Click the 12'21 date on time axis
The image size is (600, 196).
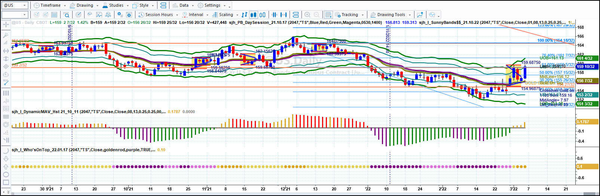point(286,189)
